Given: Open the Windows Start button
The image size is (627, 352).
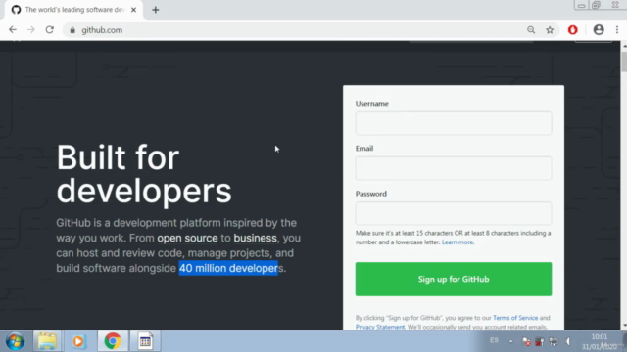Looking at the screenshot, I should [x=15, y=341].
